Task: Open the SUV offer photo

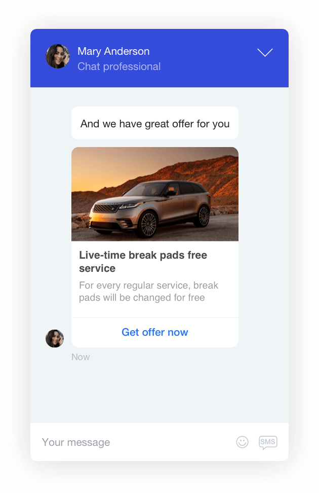Action: point(155,194)
